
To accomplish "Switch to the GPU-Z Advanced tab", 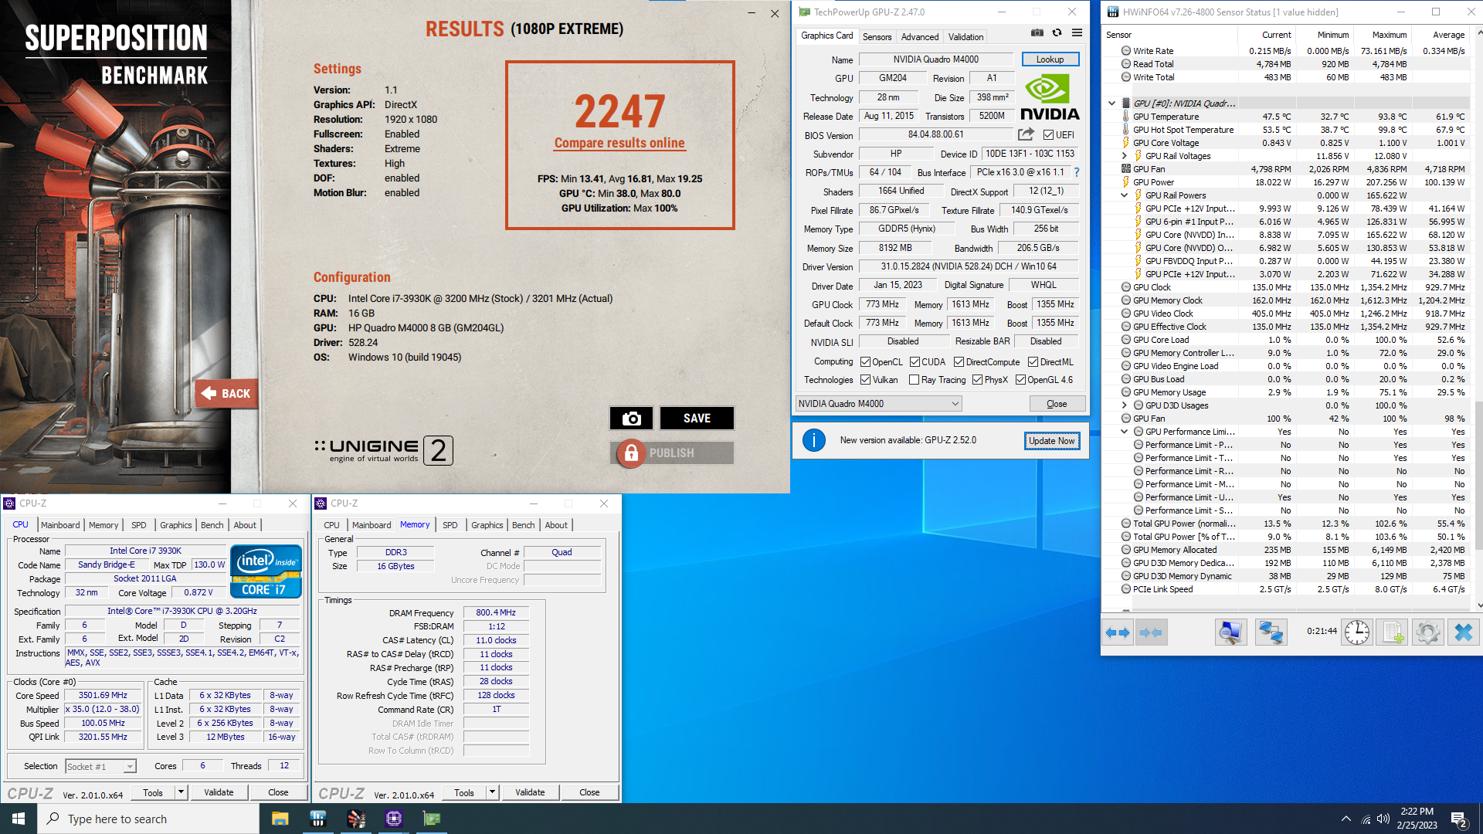I will (920, 36).
